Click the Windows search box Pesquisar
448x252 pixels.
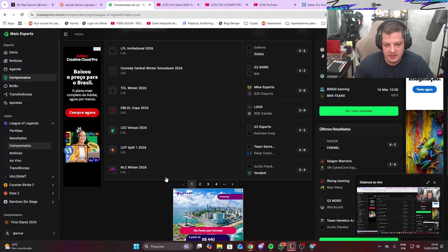168,246
